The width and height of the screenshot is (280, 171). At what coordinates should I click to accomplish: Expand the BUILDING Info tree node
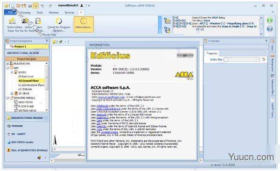click(7, 64)
